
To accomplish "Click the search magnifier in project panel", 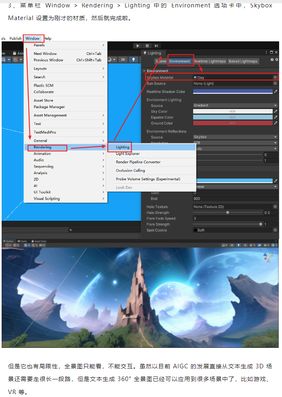I will point(70,230).
